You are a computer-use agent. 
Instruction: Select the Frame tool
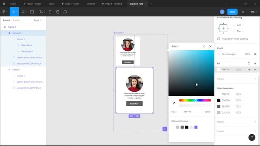coord(23,12)
